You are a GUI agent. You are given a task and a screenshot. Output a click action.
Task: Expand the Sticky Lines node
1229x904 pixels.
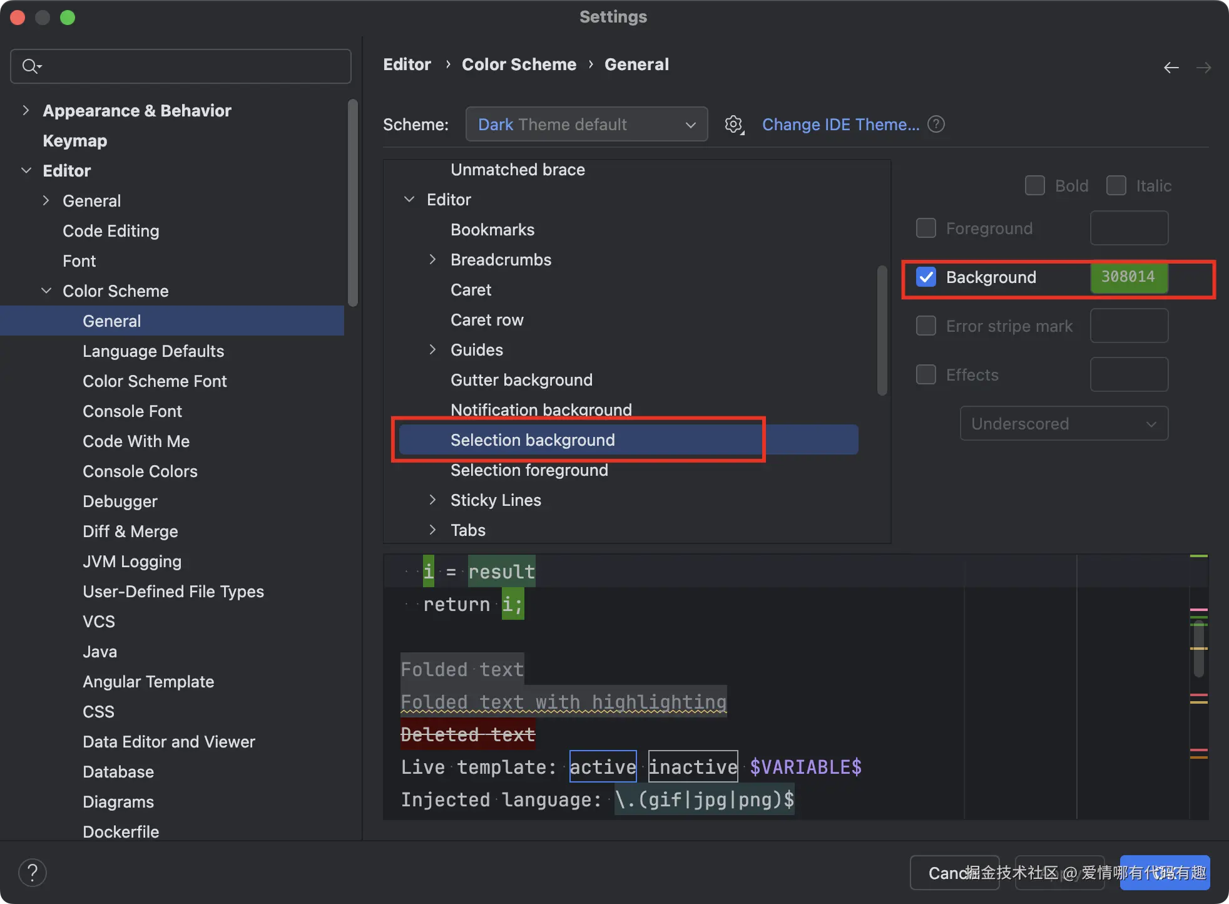[432, 500]
